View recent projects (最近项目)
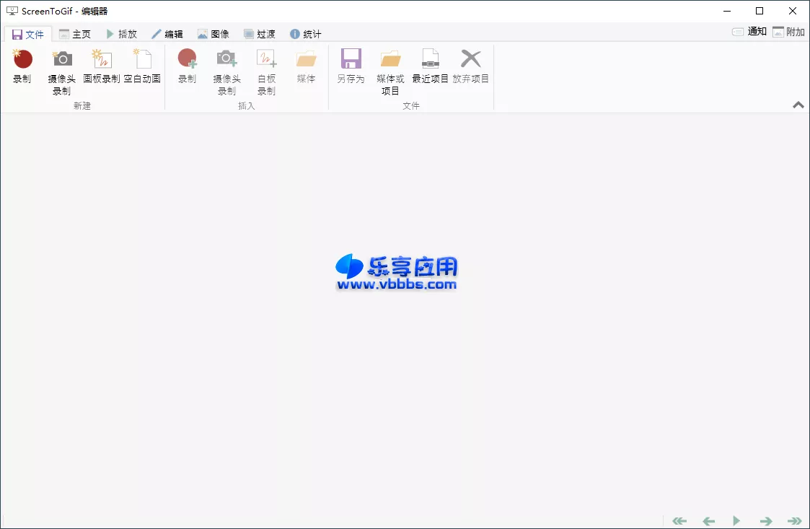Image resolution: width=810 pixels, height=529 pixels. (431, 70)
